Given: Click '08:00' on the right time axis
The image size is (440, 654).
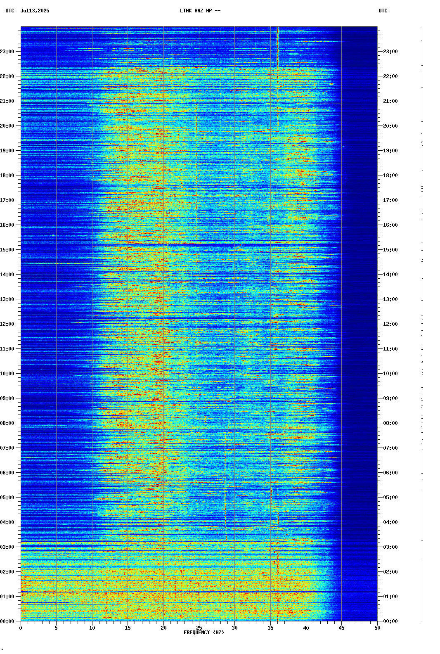Looking at the screenshot, I should [390, 423].
